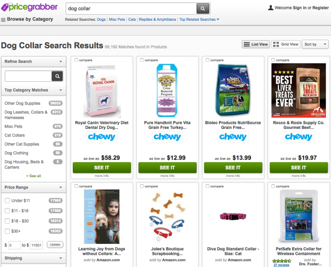
Task: Click the + See all link
Action: click(x=34, y=176)
